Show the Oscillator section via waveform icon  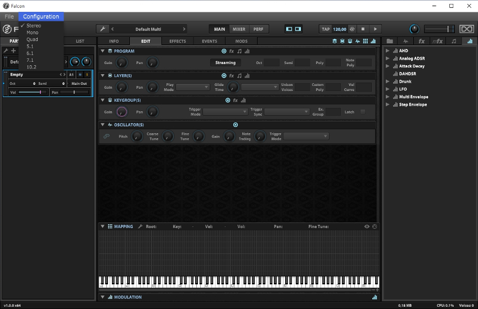click(x=357, y=41)
